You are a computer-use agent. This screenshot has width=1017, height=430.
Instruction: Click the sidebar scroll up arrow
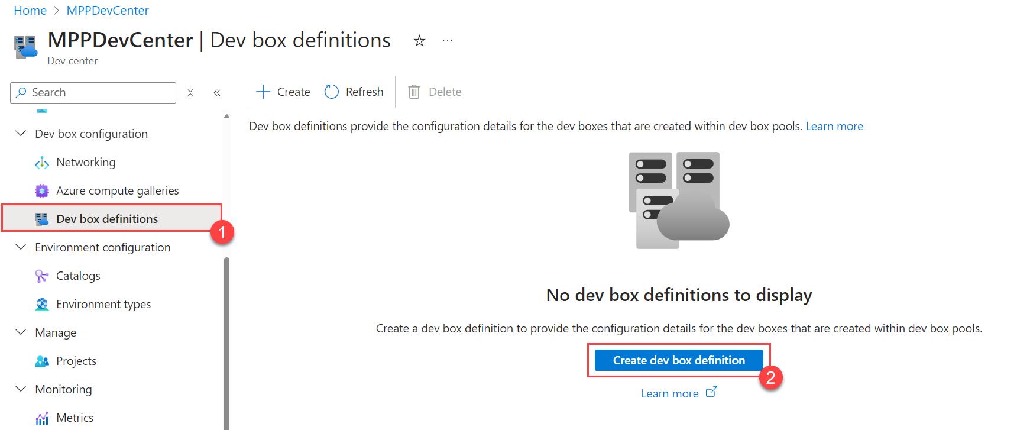[x=227, y=117]
